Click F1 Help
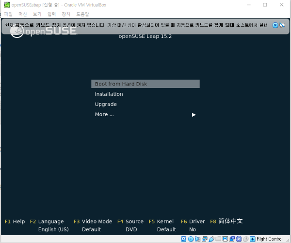Screen dimensions: 291x243 coord(15,222)
